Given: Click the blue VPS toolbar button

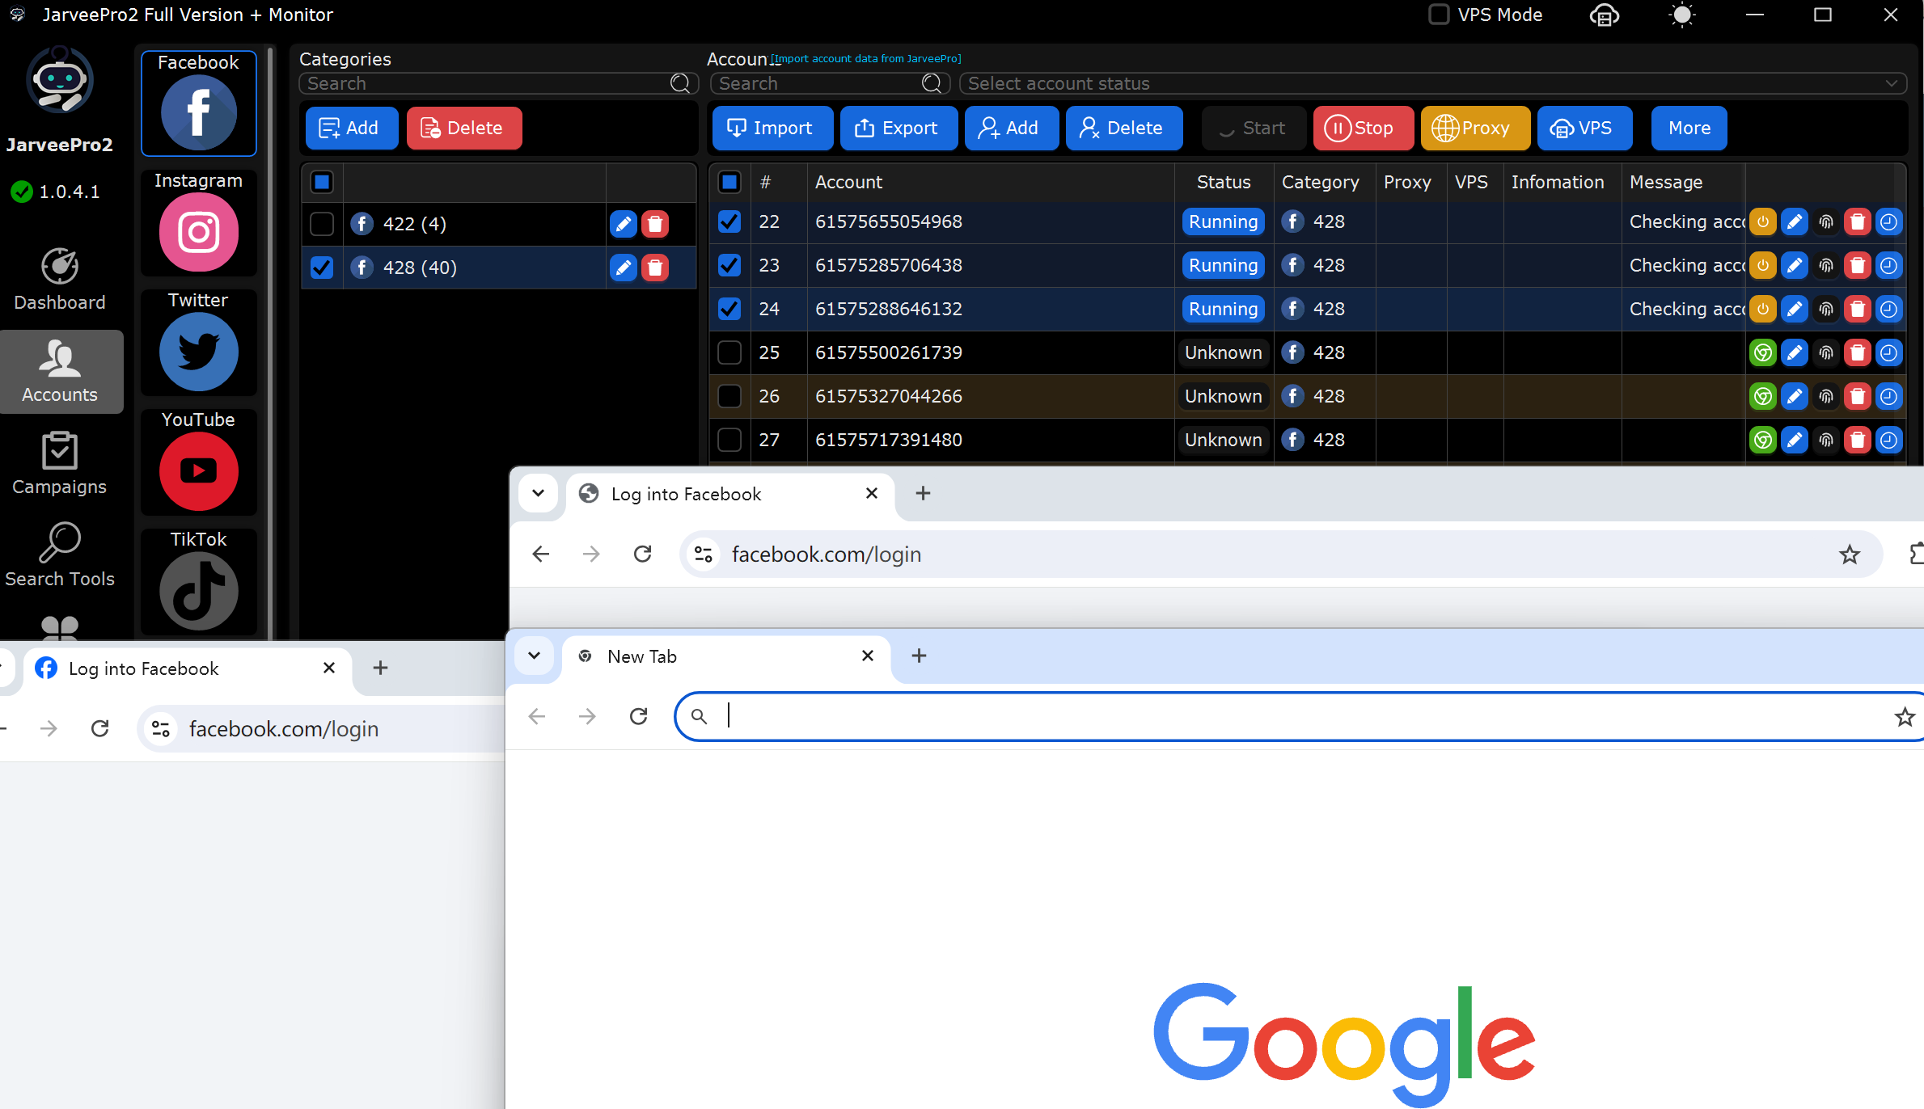Looking at the screenshot, I should [1584, 128].
